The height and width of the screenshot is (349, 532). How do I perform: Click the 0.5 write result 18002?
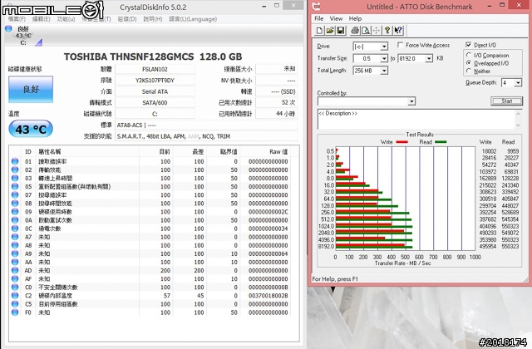489,151
